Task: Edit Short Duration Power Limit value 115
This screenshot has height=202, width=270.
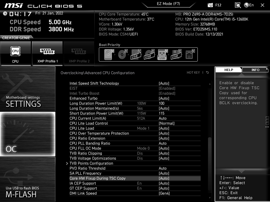Action: (x=162, y=113)
